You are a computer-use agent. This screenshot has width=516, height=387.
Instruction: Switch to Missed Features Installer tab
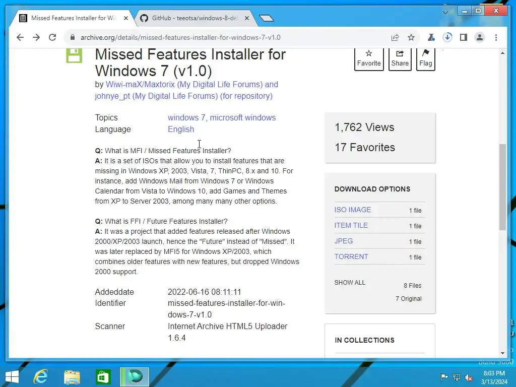(73, 18)
